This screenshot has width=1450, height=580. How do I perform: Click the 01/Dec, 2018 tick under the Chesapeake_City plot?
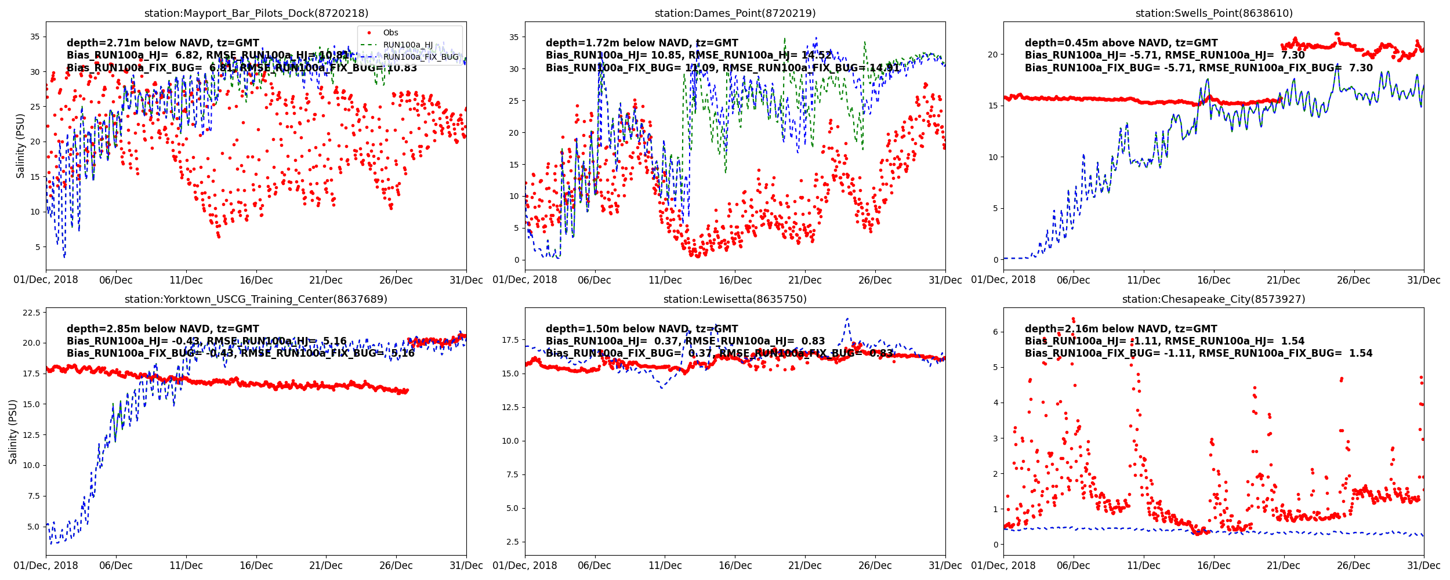coord(1003,565)
